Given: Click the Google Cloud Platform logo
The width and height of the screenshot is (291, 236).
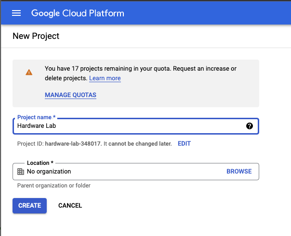Looking at the screenshot, I should coord(78,13).
